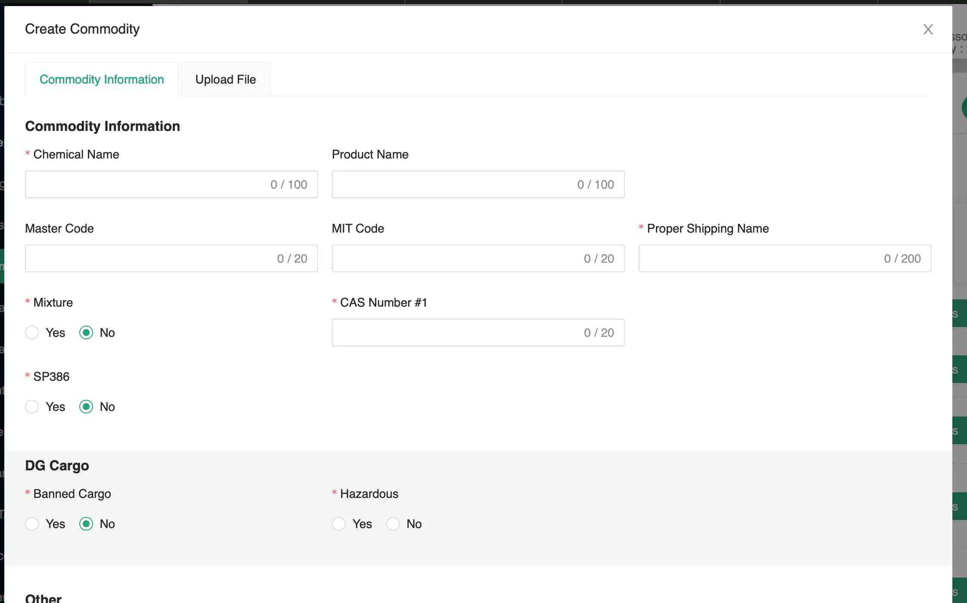Select Yes for SP386

pyautogui.click(x=32, y=407)
